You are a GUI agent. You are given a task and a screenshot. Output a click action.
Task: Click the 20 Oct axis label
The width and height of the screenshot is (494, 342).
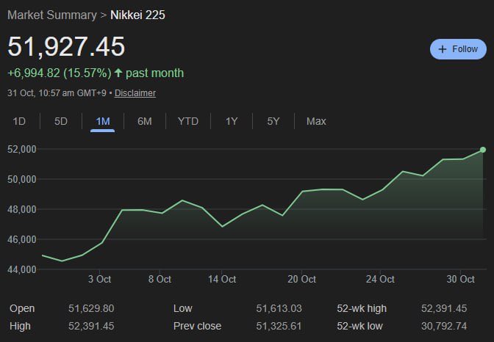pyautogui.click(x=301, y=279)
